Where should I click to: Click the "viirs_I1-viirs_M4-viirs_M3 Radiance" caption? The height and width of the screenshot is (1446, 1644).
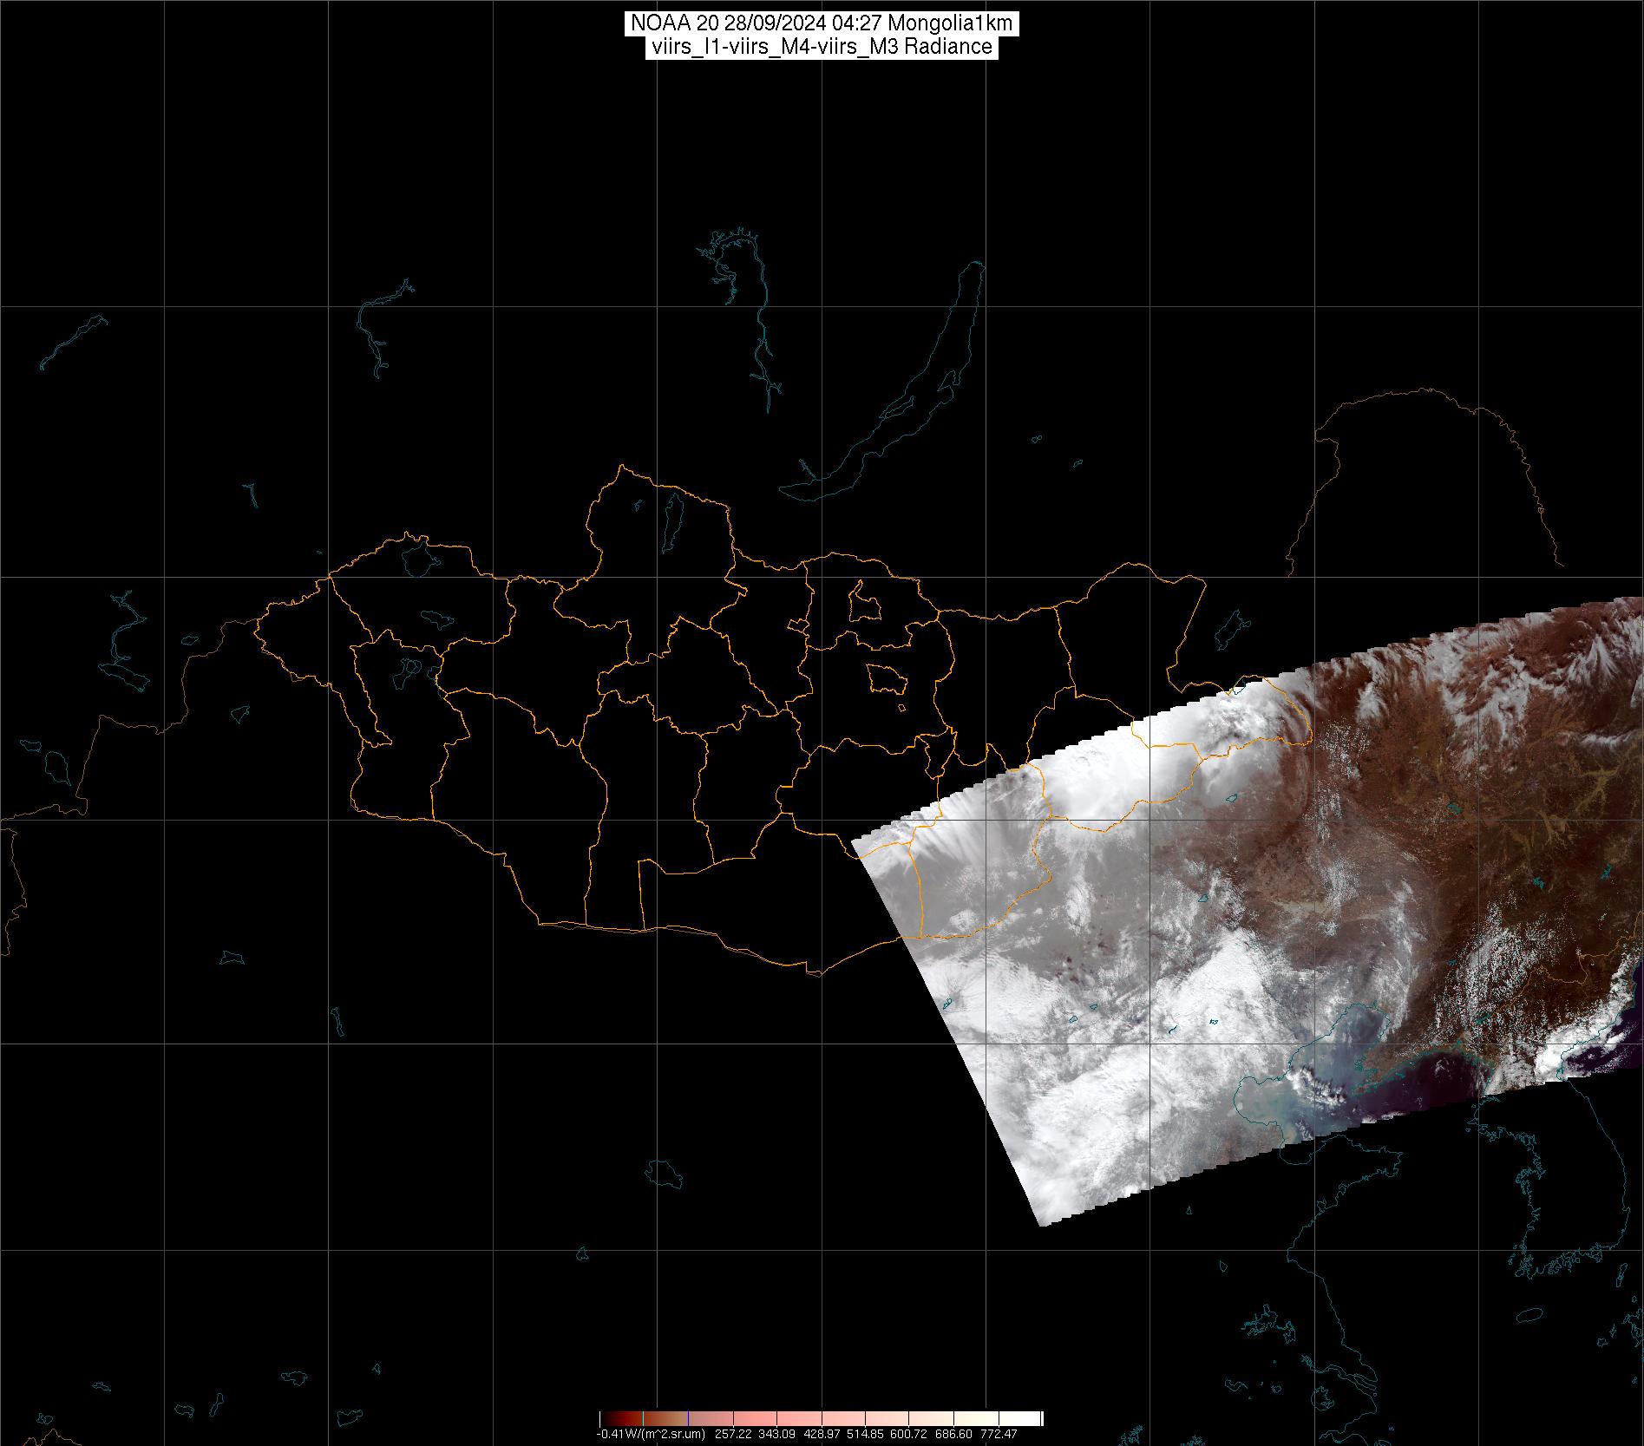(x=822, y=47)
